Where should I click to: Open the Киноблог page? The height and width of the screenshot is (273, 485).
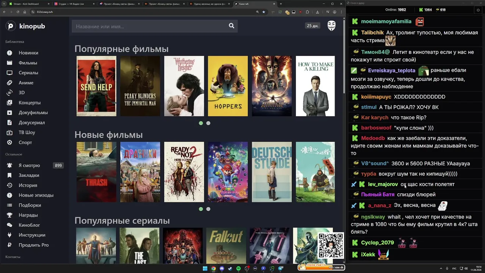[29, 225]
